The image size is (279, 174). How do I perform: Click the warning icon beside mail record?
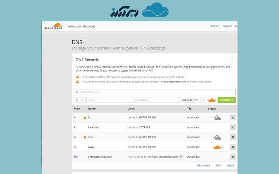click(x=85, y=137)
